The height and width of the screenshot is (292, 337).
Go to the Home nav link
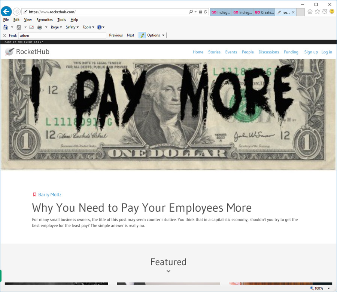(198, 52)
